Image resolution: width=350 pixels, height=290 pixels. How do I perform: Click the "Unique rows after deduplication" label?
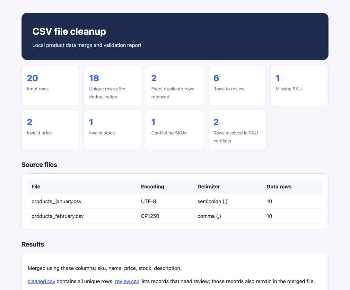click(107, 93)
